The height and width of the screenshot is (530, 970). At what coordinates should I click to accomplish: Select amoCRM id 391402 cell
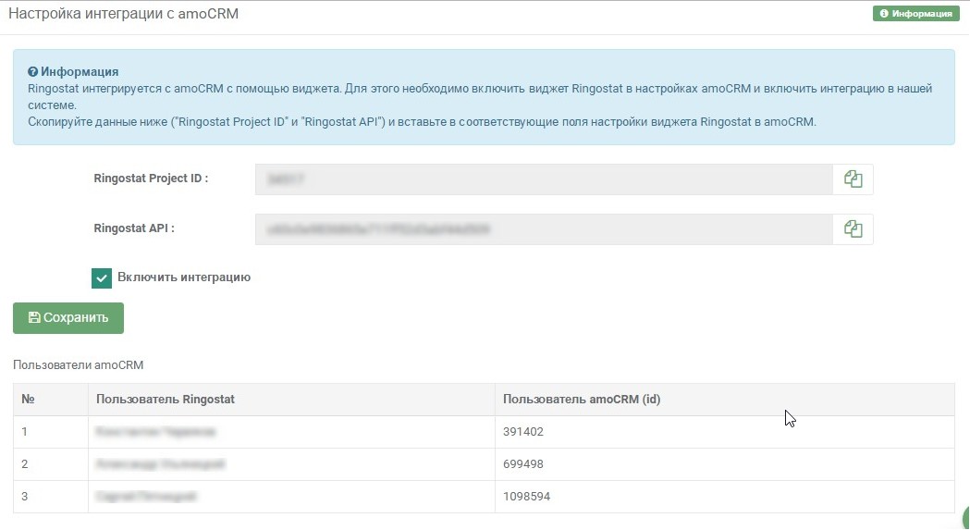click(724, 432)
